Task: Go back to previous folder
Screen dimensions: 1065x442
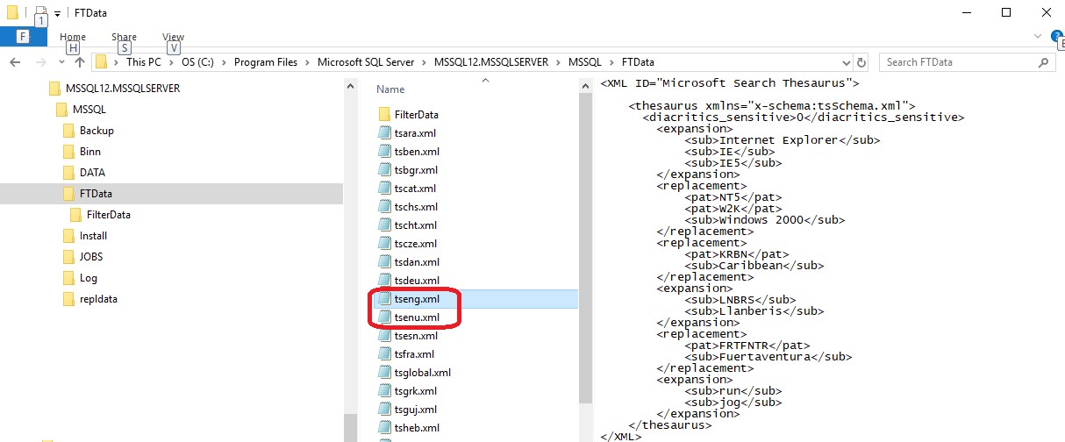Action: (15, 62)
